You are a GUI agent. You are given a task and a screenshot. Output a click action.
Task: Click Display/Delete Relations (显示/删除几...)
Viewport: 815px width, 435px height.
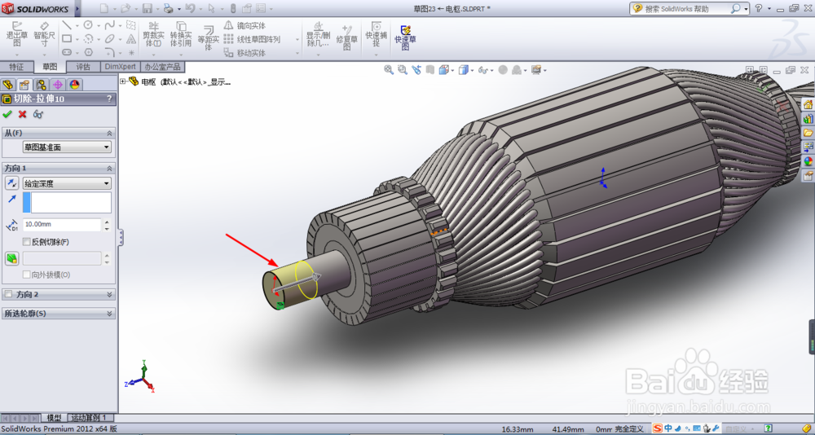(x=318, y=35)
